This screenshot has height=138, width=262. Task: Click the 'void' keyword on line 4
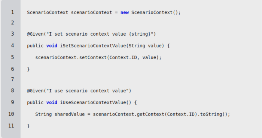click(52, 46)
